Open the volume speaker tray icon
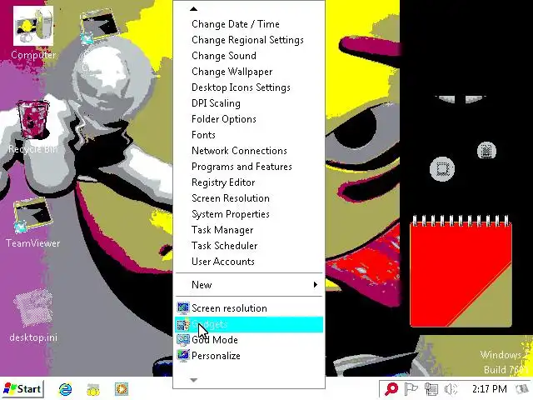 point(451,389)
